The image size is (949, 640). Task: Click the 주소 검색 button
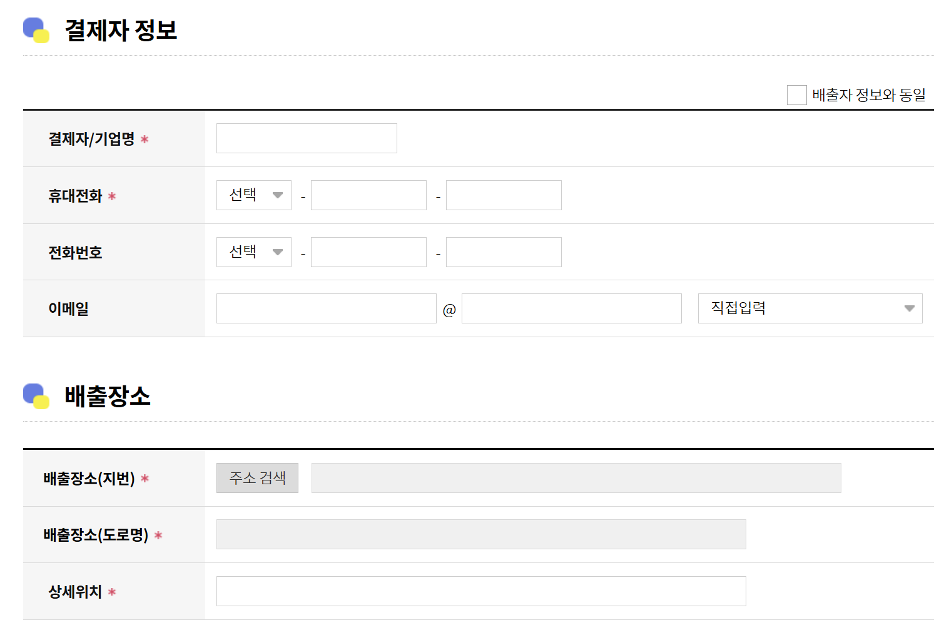click(257, 477)
